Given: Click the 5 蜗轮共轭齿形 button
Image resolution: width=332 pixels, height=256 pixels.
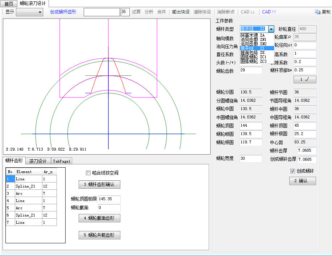Looking at the screenshot, I should [x=99, y=235].
